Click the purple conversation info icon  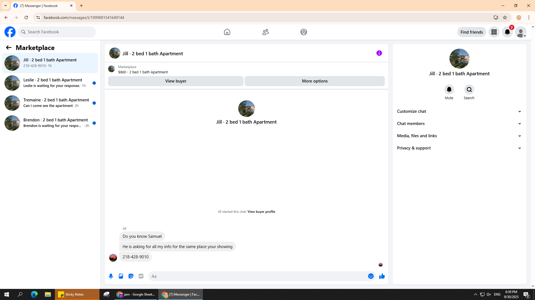pyautogui.click(x=379, y=53)
